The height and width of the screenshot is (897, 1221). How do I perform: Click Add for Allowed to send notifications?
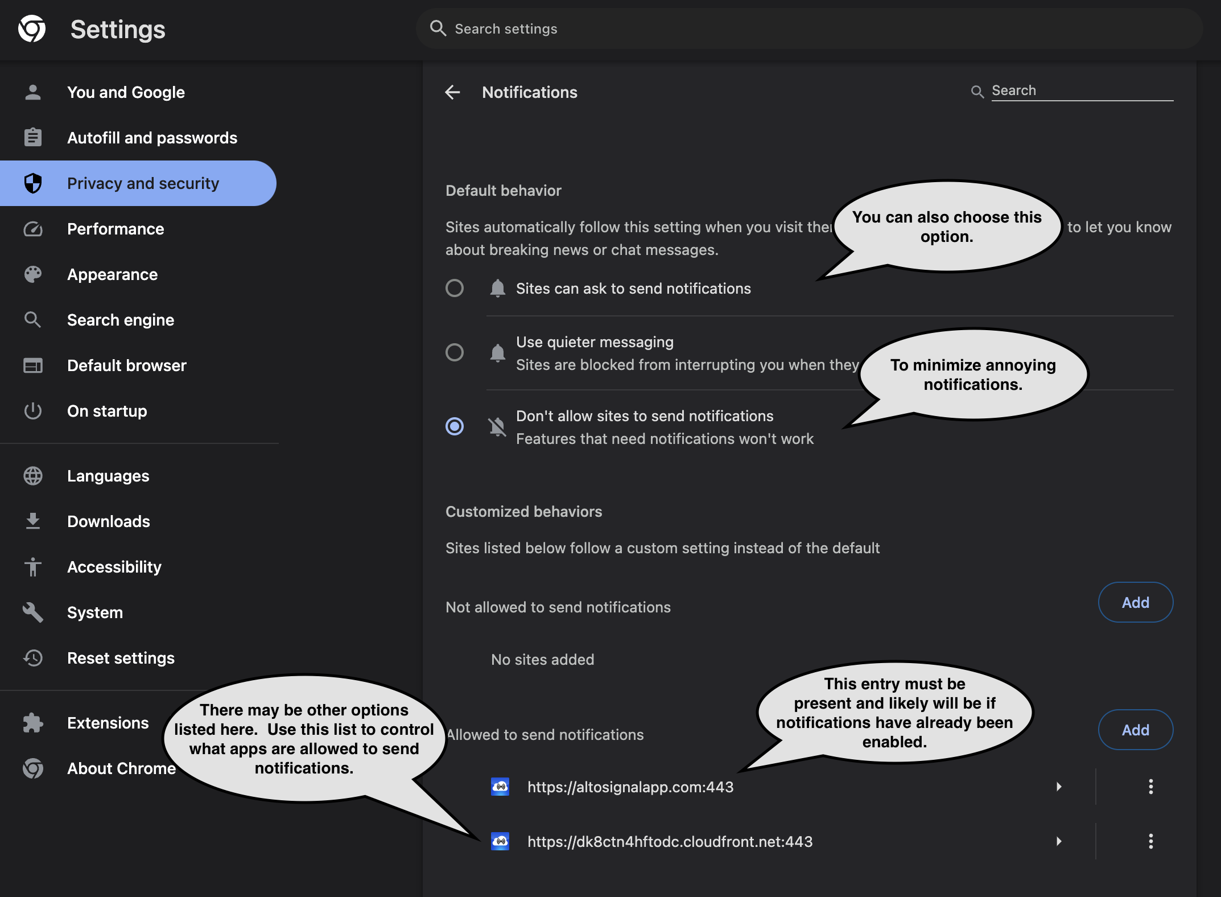click(x=1135, y=730)
